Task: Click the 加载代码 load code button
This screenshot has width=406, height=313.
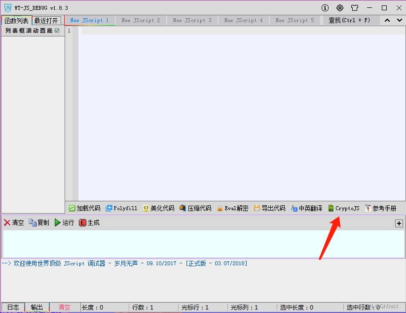Action: 84,208
